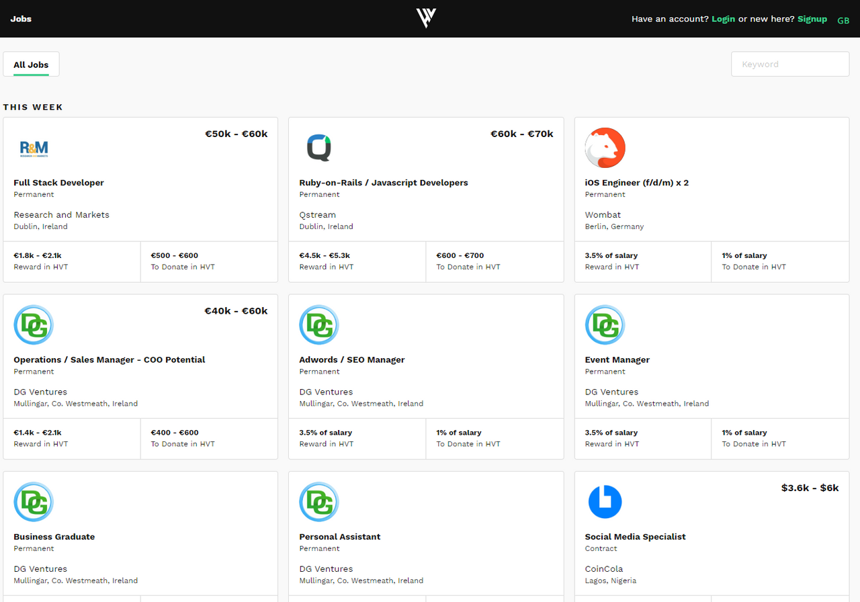Screen dimensions: 860x602
Task: Focus the Keyword search field
Action: [790, 64]
